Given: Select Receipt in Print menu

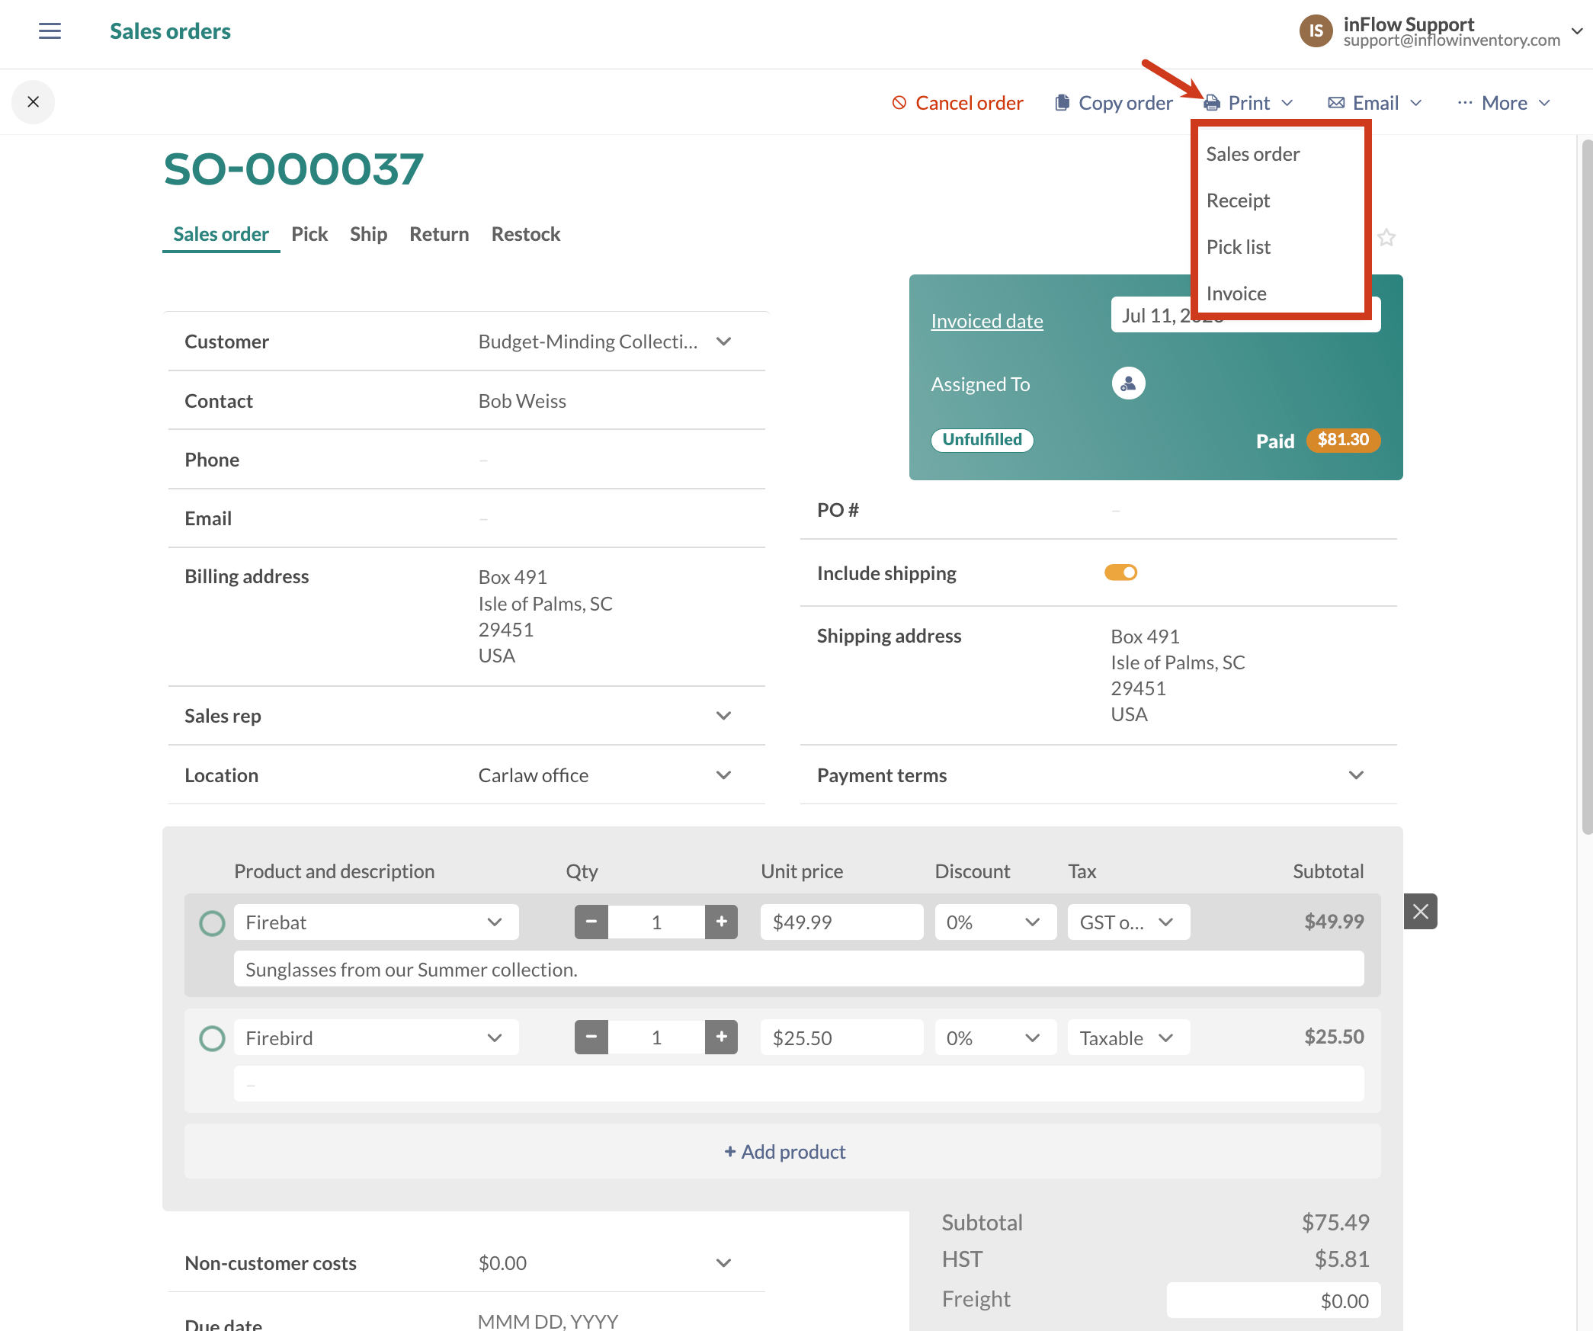Looking at the screenshot, I should pos(1238,200).
